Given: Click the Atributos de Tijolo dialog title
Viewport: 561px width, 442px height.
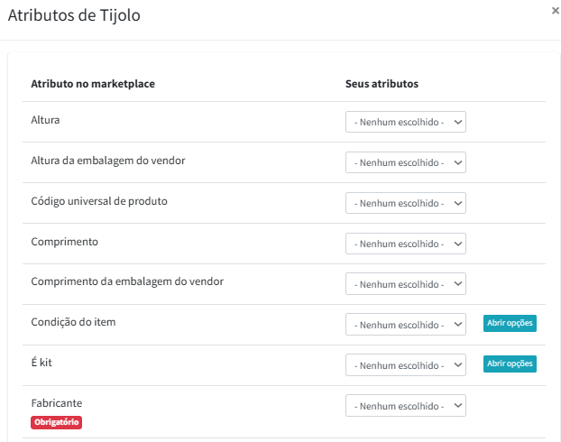Looking at the screenshot, I should 74,15.
